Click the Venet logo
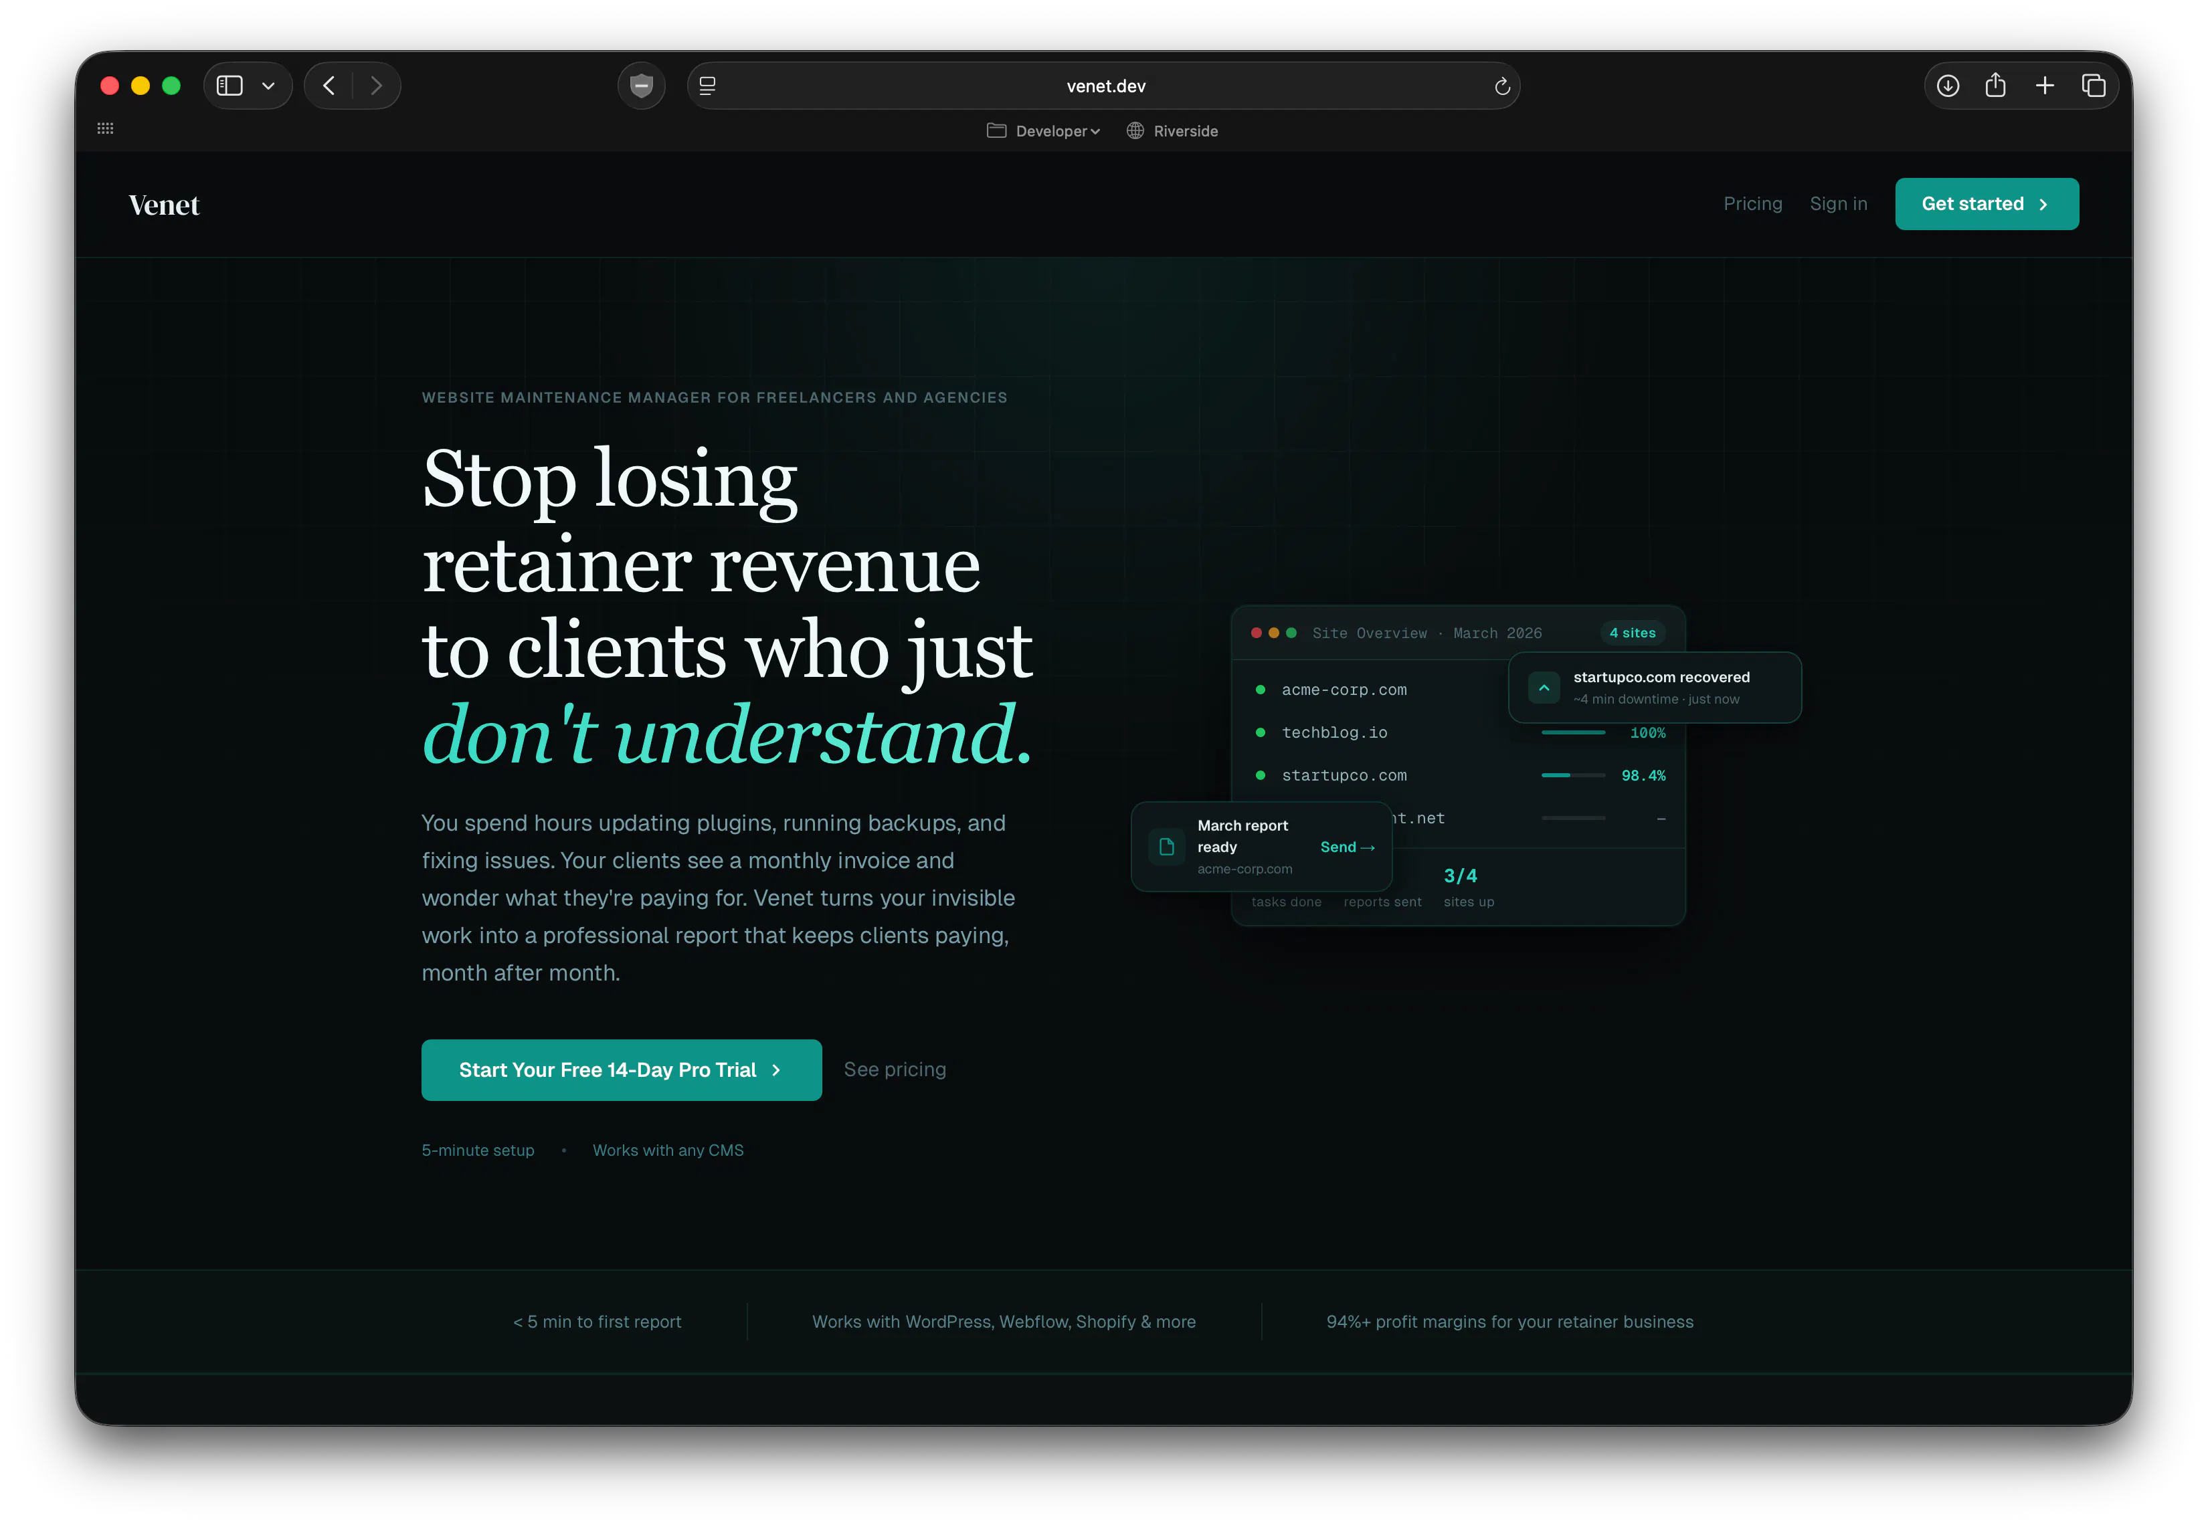 click(165, 205)
